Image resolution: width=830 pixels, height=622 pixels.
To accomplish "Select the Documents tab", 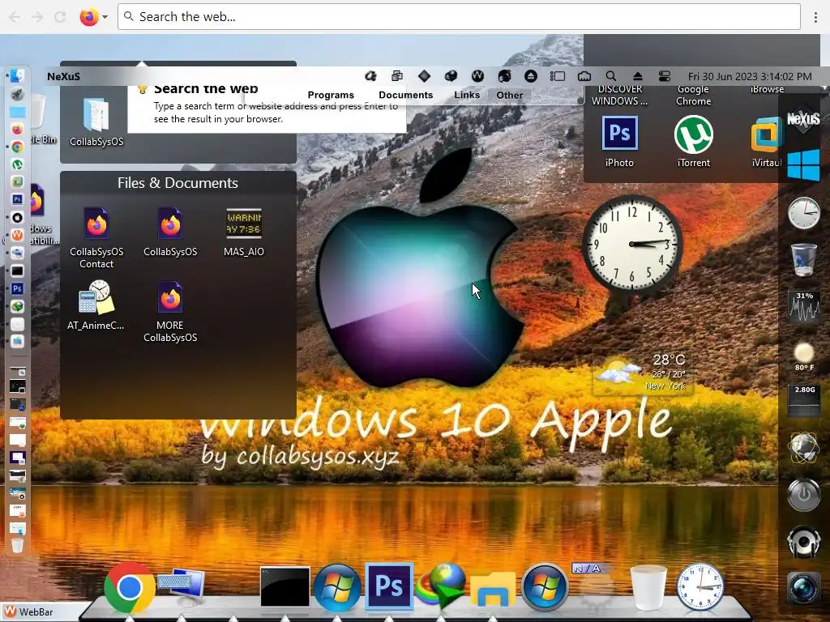I will 406,96.
